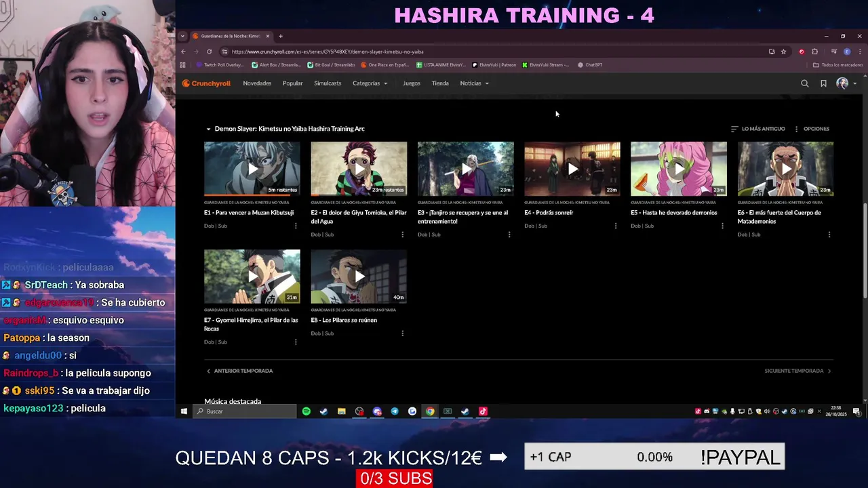Open the Chrome apps grid icon
Image resolution: width=868 pixels, height=488 pixels.
182,65
